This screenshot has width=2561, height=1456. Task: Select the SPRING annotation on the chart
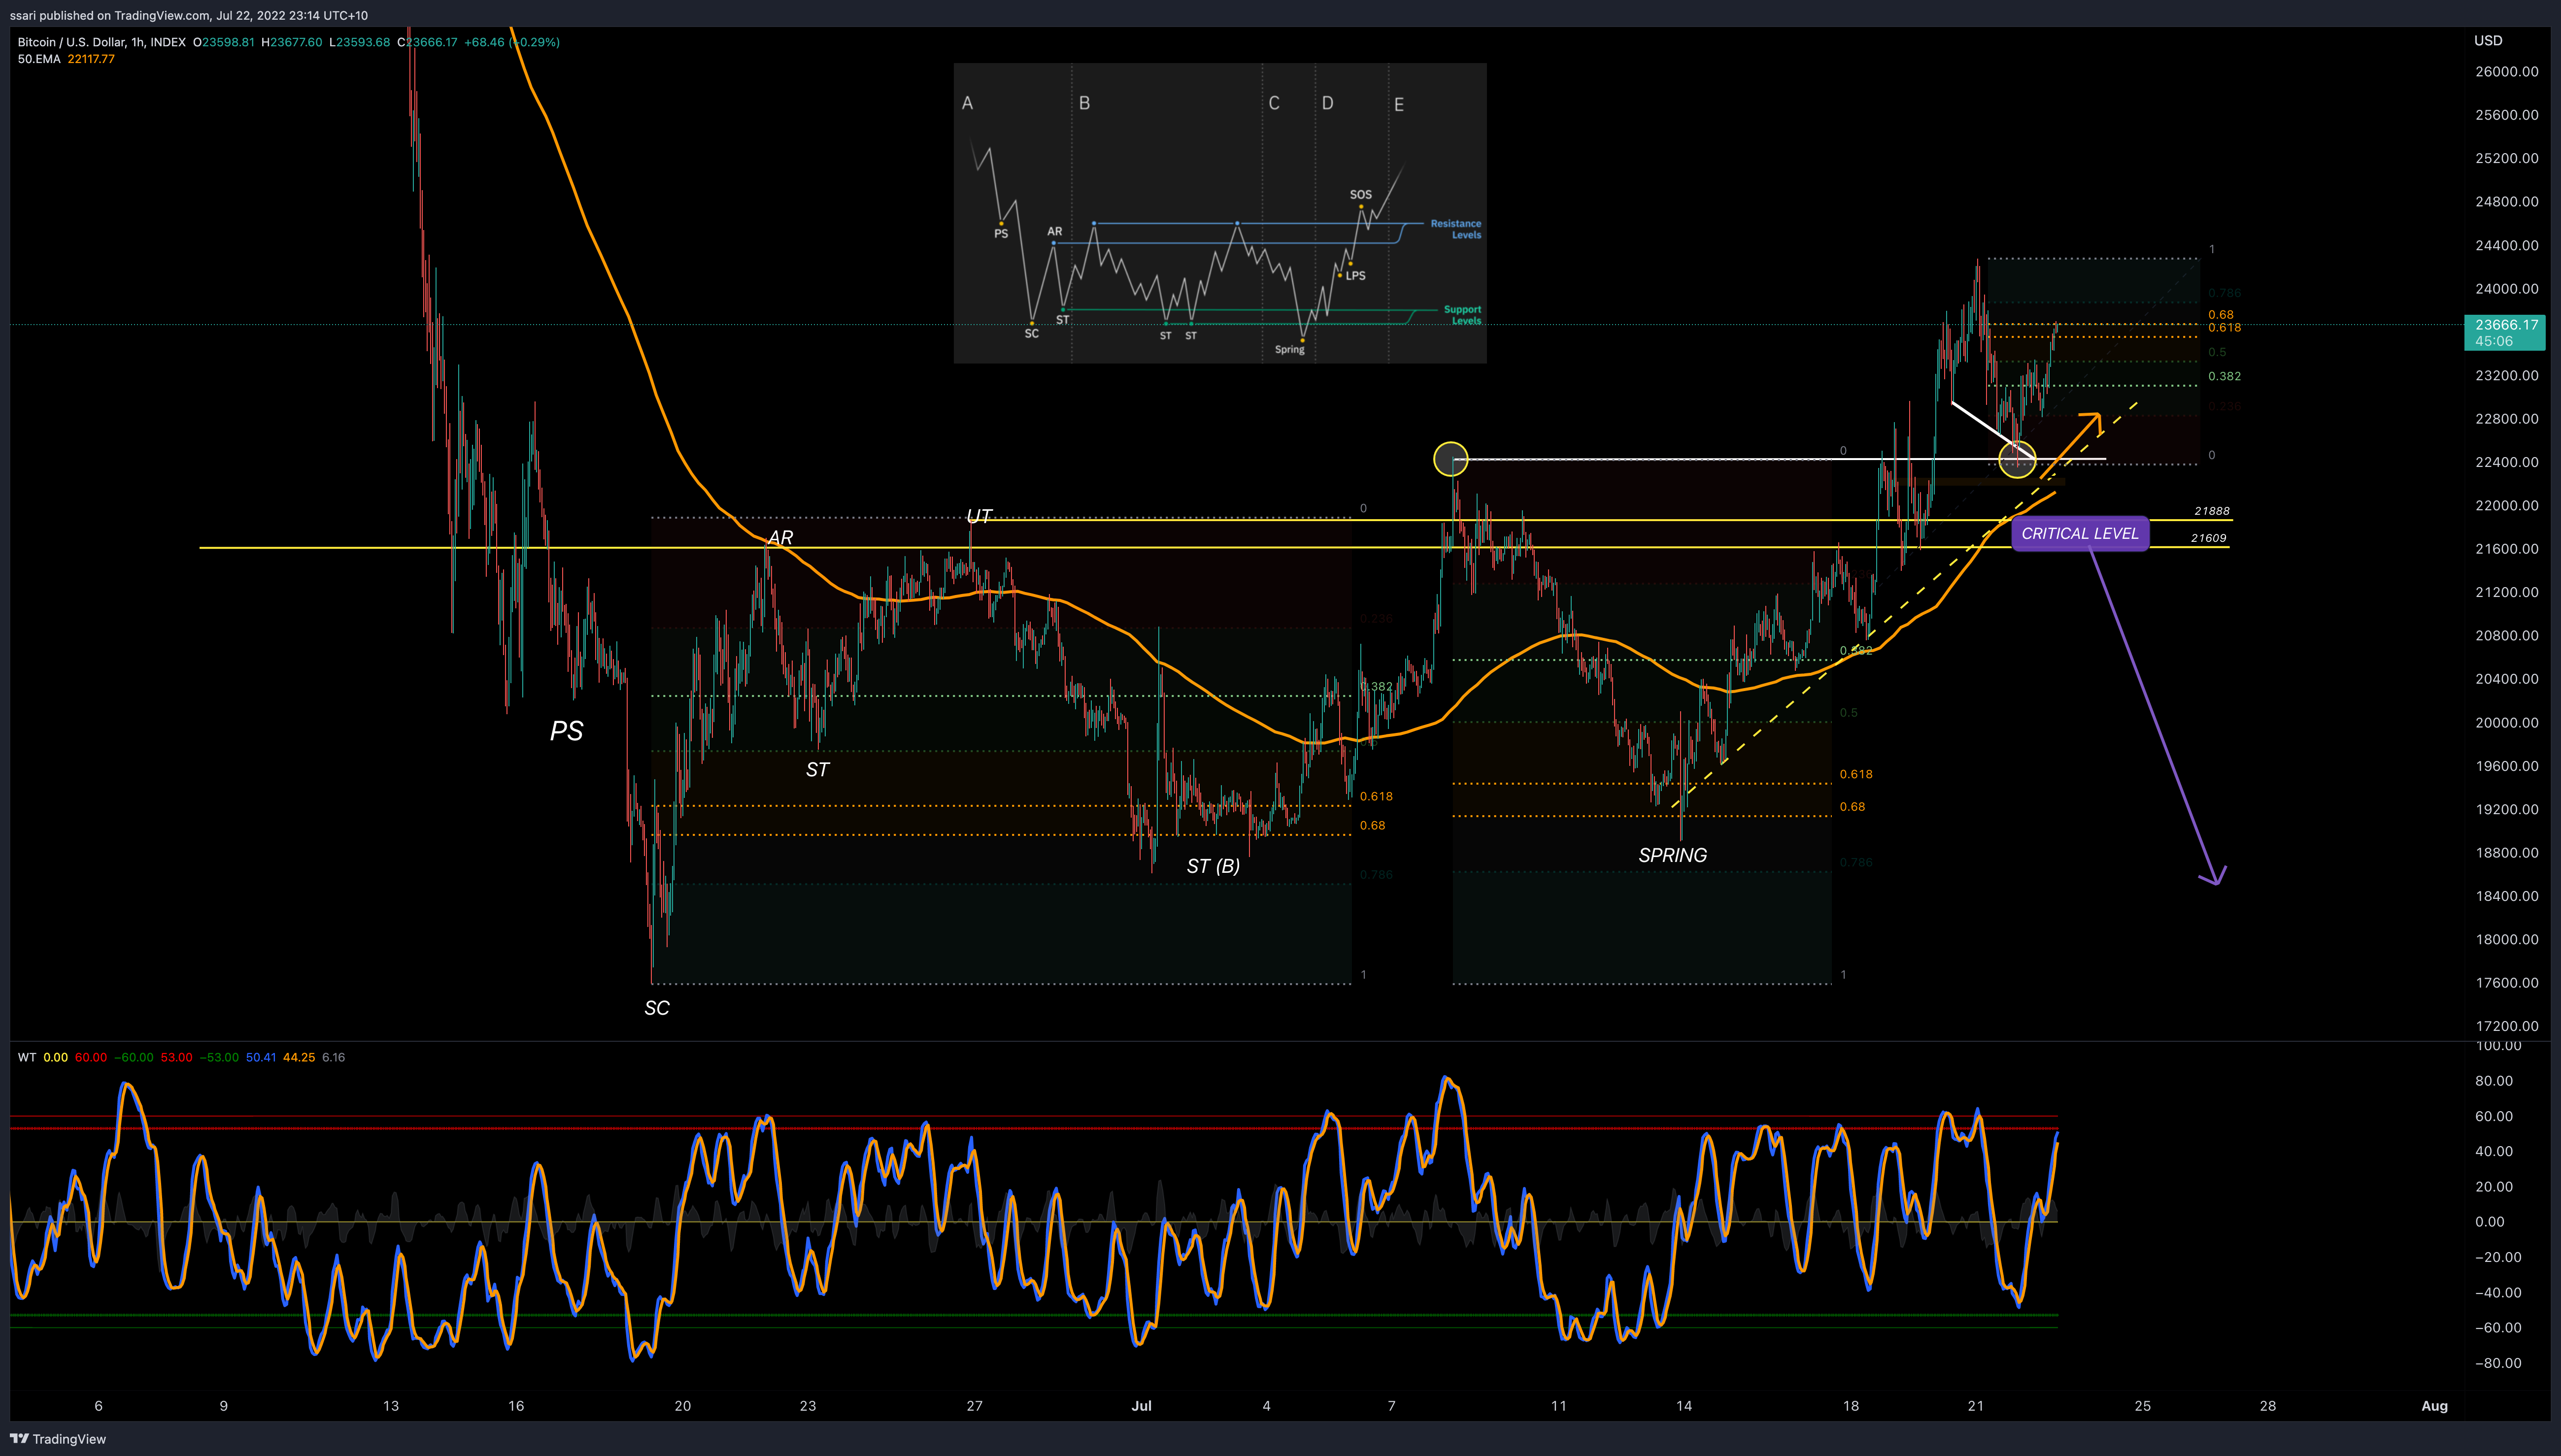(1672, 855)
